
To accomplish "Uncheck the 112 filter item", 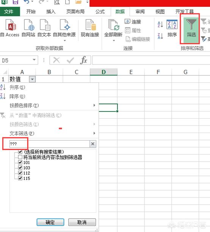I will [20, 173].
